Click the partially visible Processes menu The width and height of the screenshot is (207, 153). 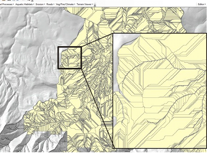(7, 4)
